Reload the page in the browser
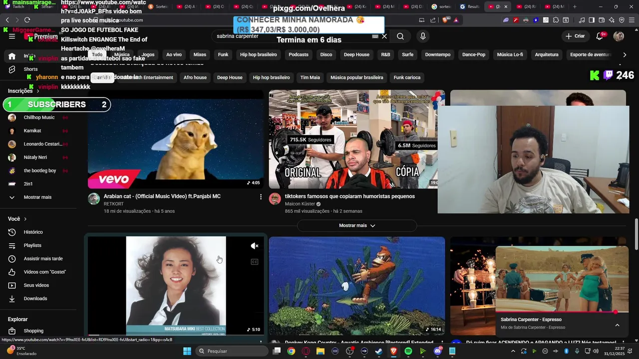The image size is (639, 359). pos(27,20)
